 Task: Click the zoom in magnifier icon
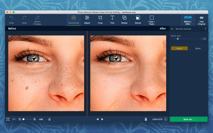click(x=35, y=119)
